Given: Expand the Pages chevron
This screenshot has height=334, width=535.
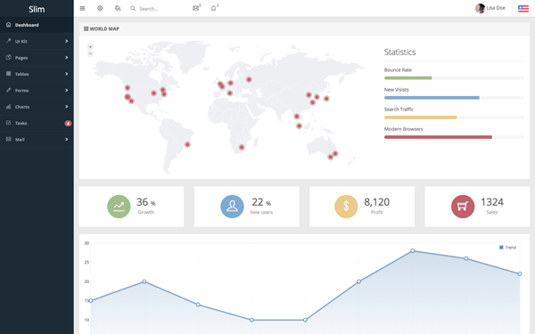Looking at the screenshot, I should [x=67, y=58].
